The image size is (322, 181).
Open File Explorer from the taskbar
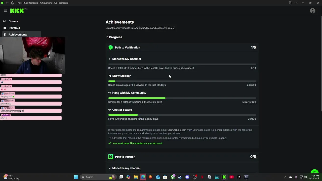click(136, 177)
